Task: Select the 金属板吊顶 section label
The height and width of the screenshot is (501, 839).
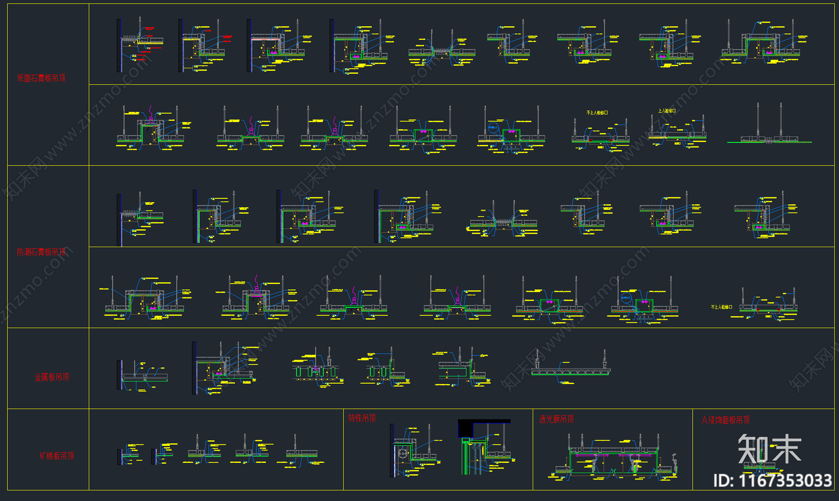Action: [52, 377]
